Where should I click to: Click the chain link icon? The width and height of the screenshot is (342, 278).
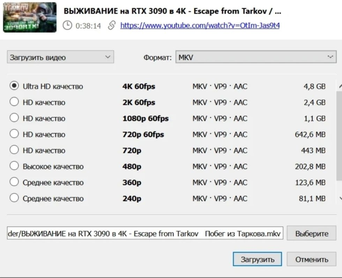click(x=112, y=25)
